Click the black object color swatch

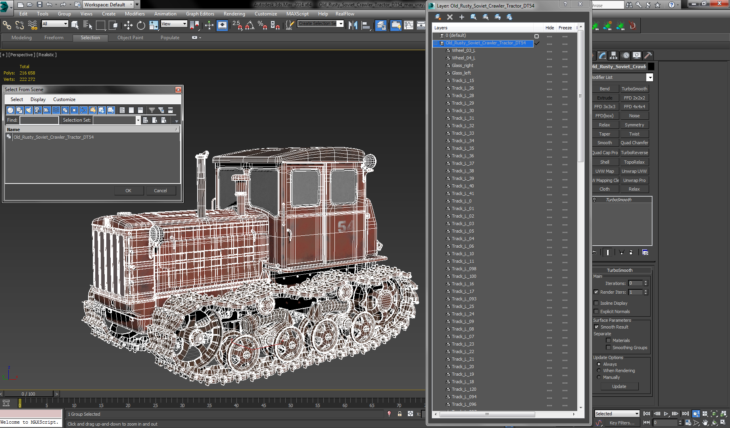coord(651,67)
